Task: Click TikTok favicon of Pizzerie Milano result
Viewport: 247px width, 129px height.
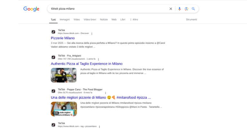Action: pyautogui.click(x=53, y=32)
